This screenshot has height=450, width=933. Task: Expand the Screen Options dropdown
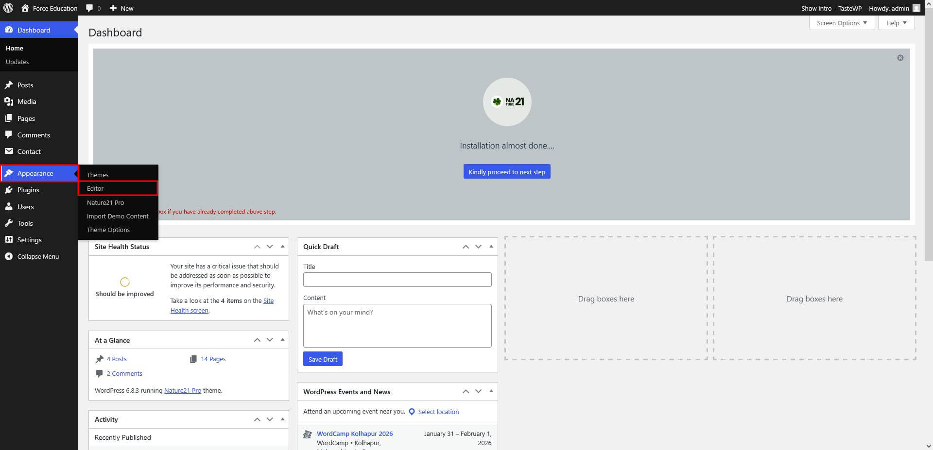click(842, 23)
